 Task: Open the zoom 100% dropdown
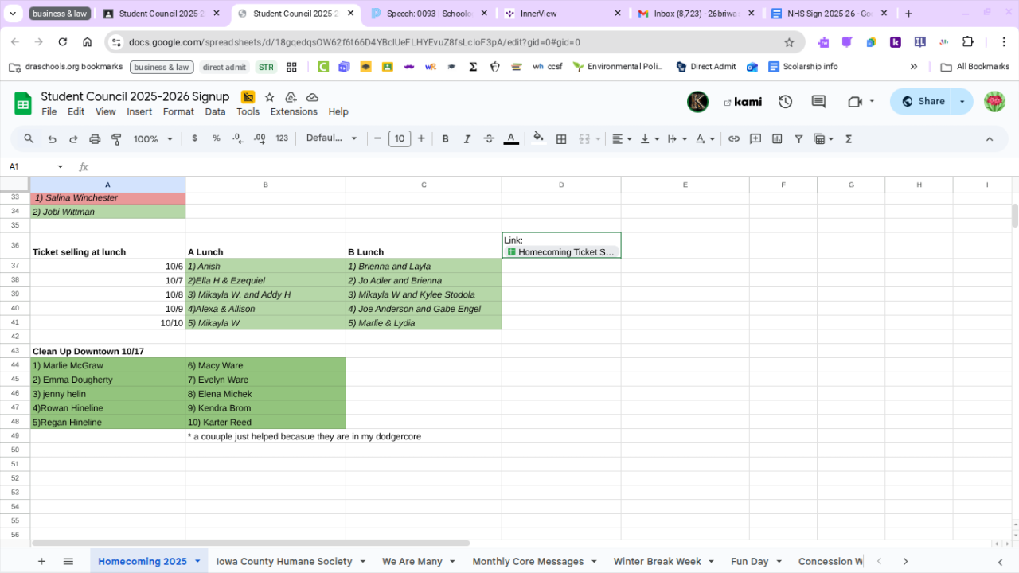[153, 139]
